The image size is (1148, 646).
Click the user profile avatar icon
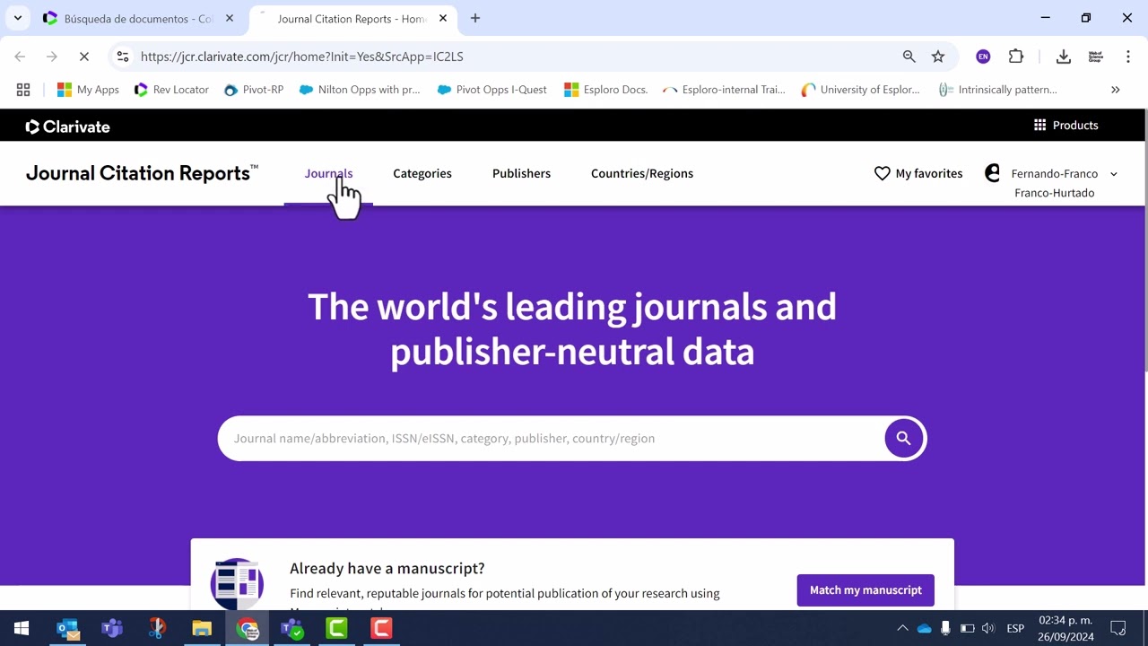click(x=992, y=173)
